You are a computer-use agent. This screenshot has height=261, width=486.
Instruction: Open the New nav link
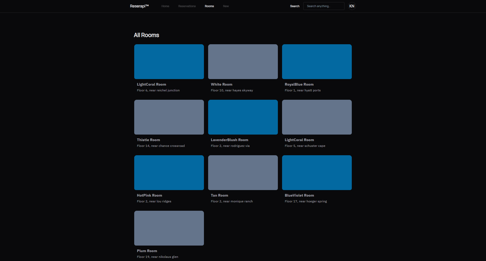point(226,6)
